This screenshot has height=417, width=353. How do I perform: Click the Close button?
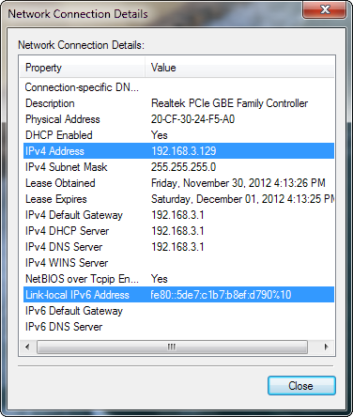tap(301, 386)
